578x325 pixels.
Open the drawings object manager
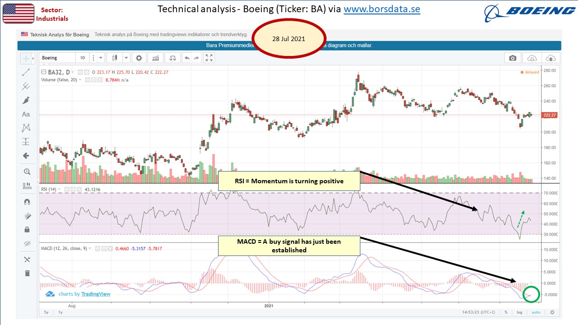(x=26, y=259)
